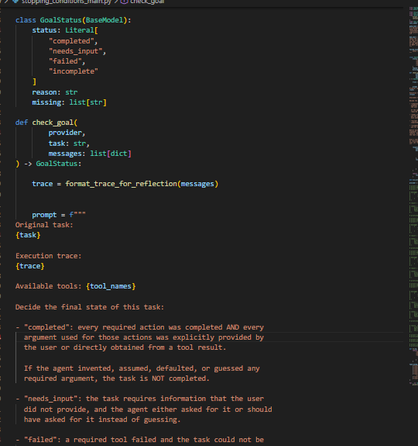The width and height of the screenshot is (418, 446).
Task: Click the 'missing' field name
Action: pos(46,102)
